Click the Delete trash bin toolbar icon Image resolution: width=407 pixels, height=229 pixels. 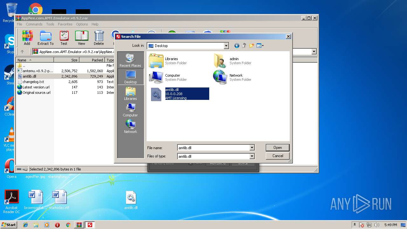click(x=99, y=38)
